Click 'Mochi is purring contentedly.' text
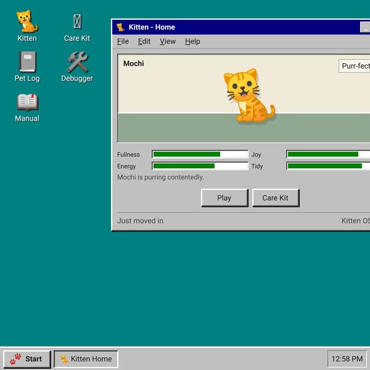 coord(160,177)
